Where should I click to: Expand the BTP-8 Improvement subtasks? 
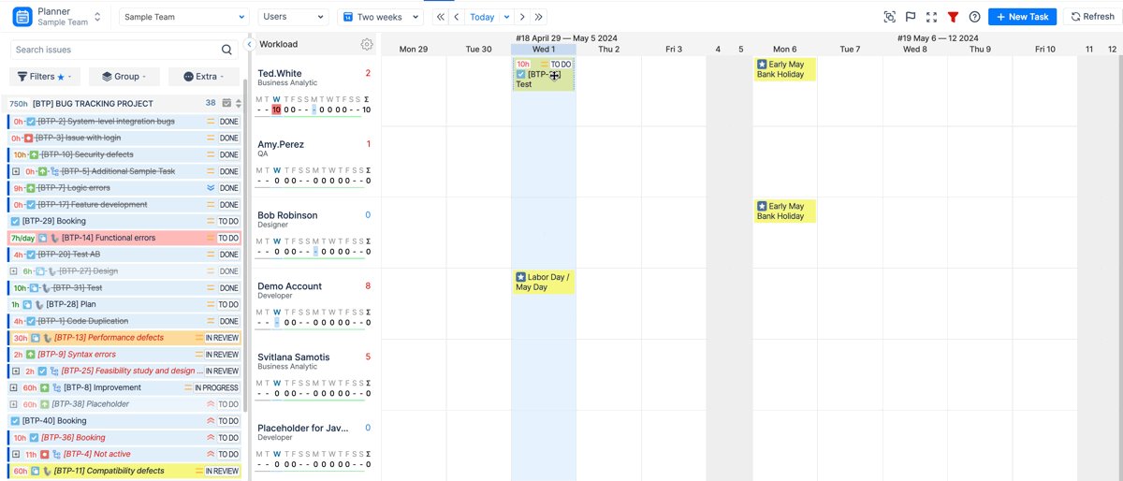14,387
